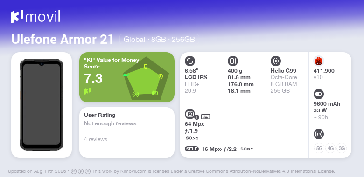The height and width of the screenshot is (177, 364).
Task: Select the 4G network badge
Action: (x=330, y=148)
